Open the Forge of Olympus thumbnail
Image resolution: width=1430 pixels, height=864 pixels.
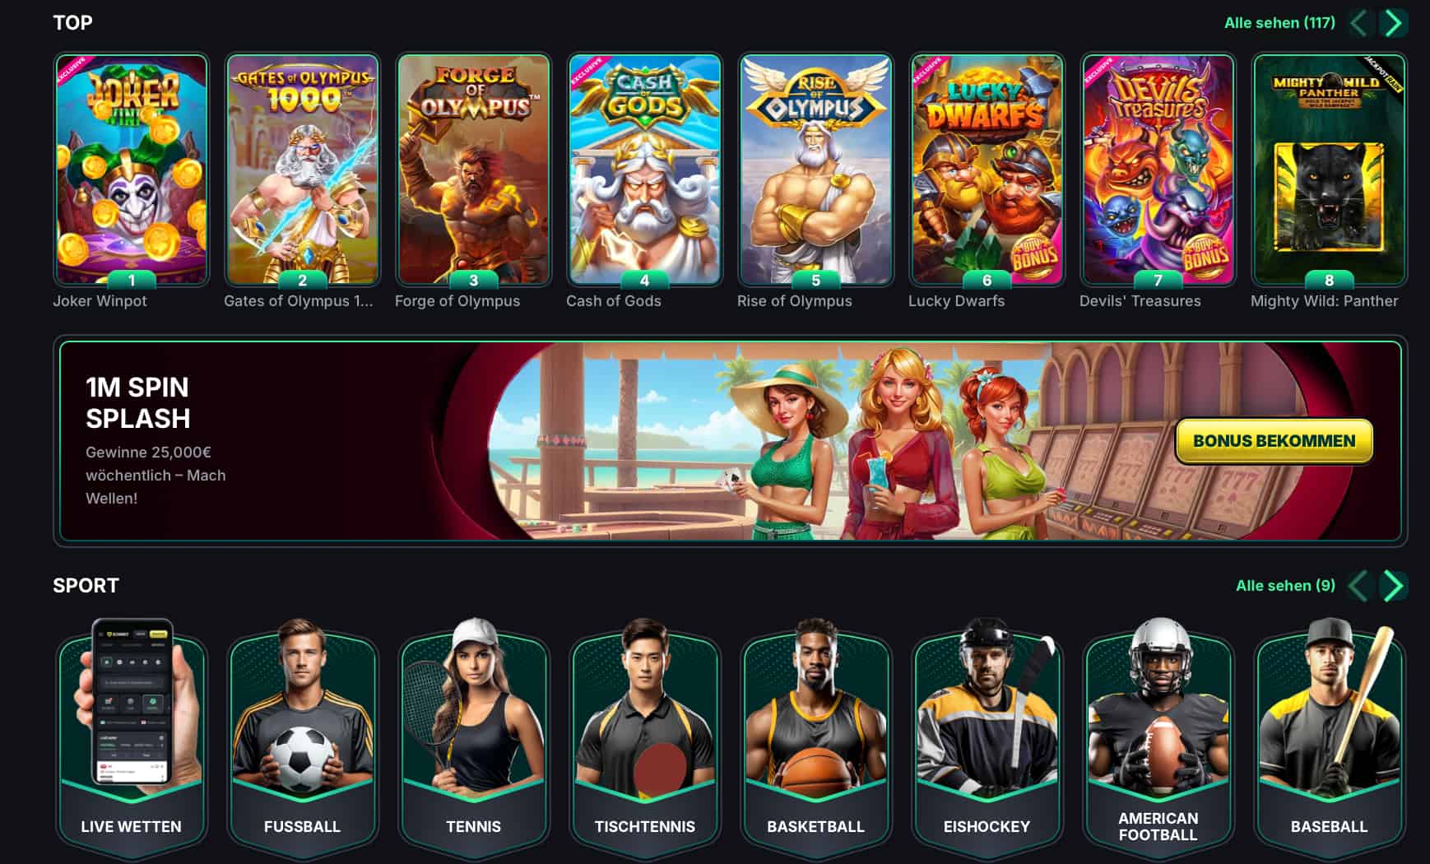tap(473, 170)
